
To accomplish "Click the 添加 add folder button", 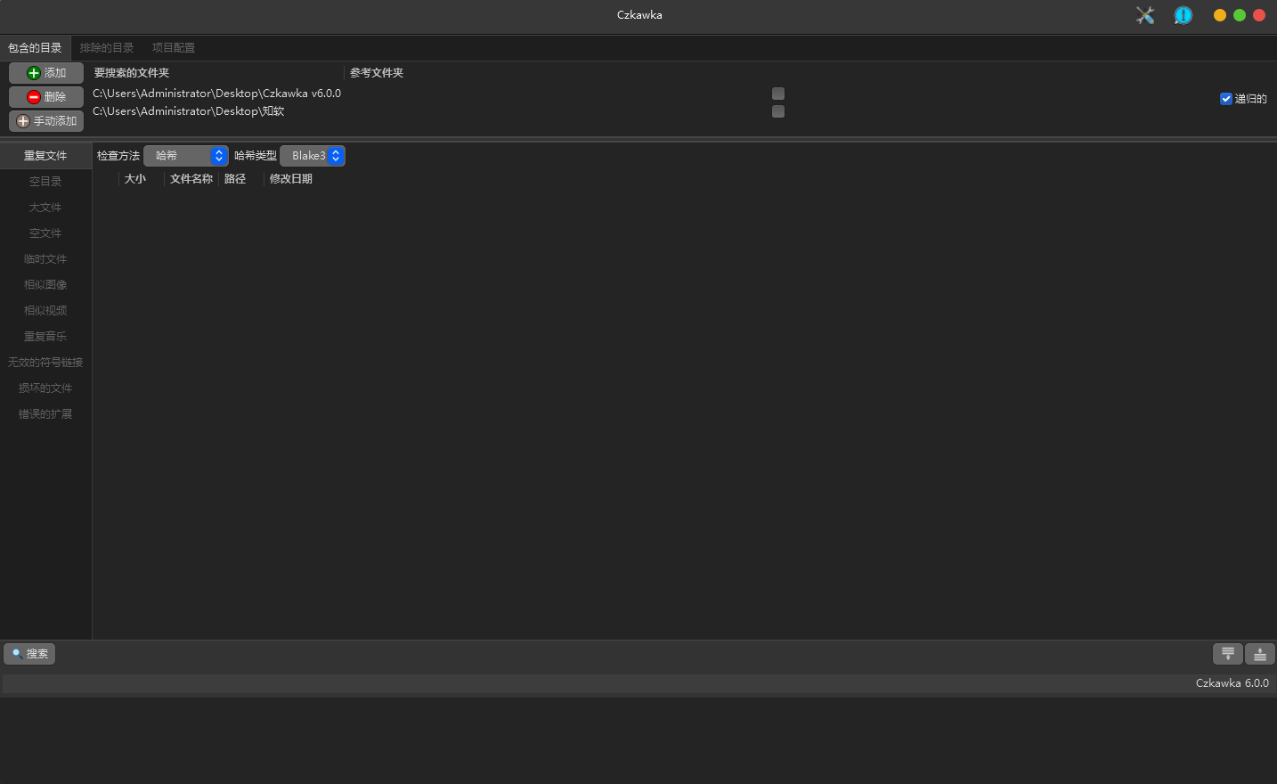I will [x=46, y=73].
